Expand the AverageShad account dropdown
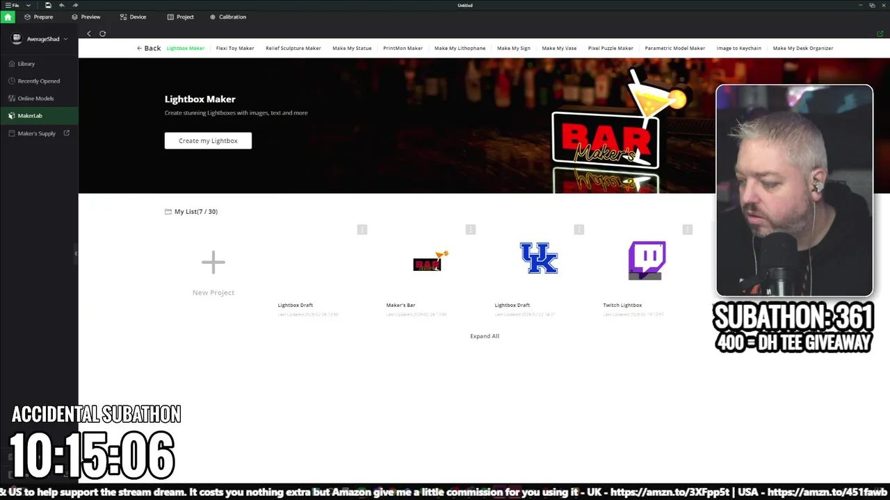Image resolution: width=890 pixels, height=500 pixels. [65, 39]
